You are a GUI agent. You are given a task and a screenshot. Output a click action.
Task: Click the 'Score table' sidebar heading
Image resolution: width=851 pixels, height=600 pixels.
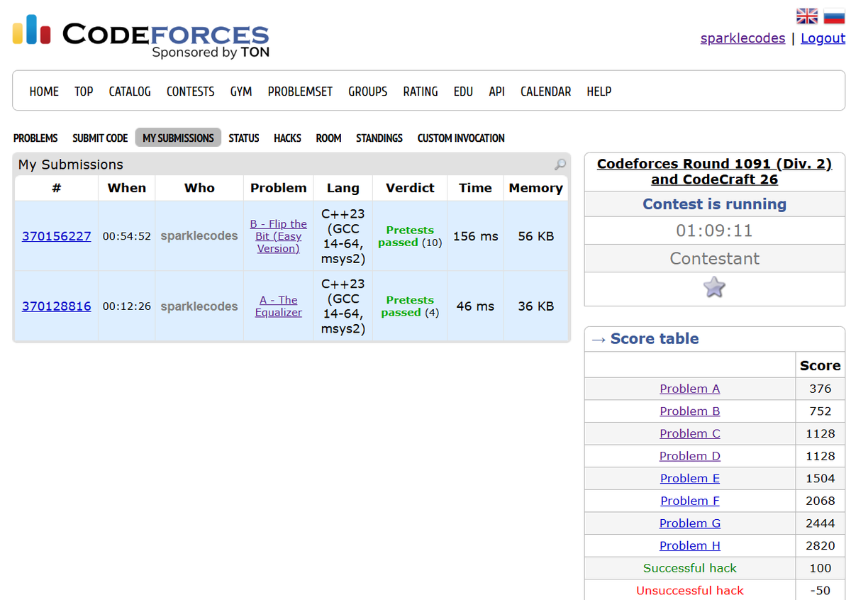point(655,339)
